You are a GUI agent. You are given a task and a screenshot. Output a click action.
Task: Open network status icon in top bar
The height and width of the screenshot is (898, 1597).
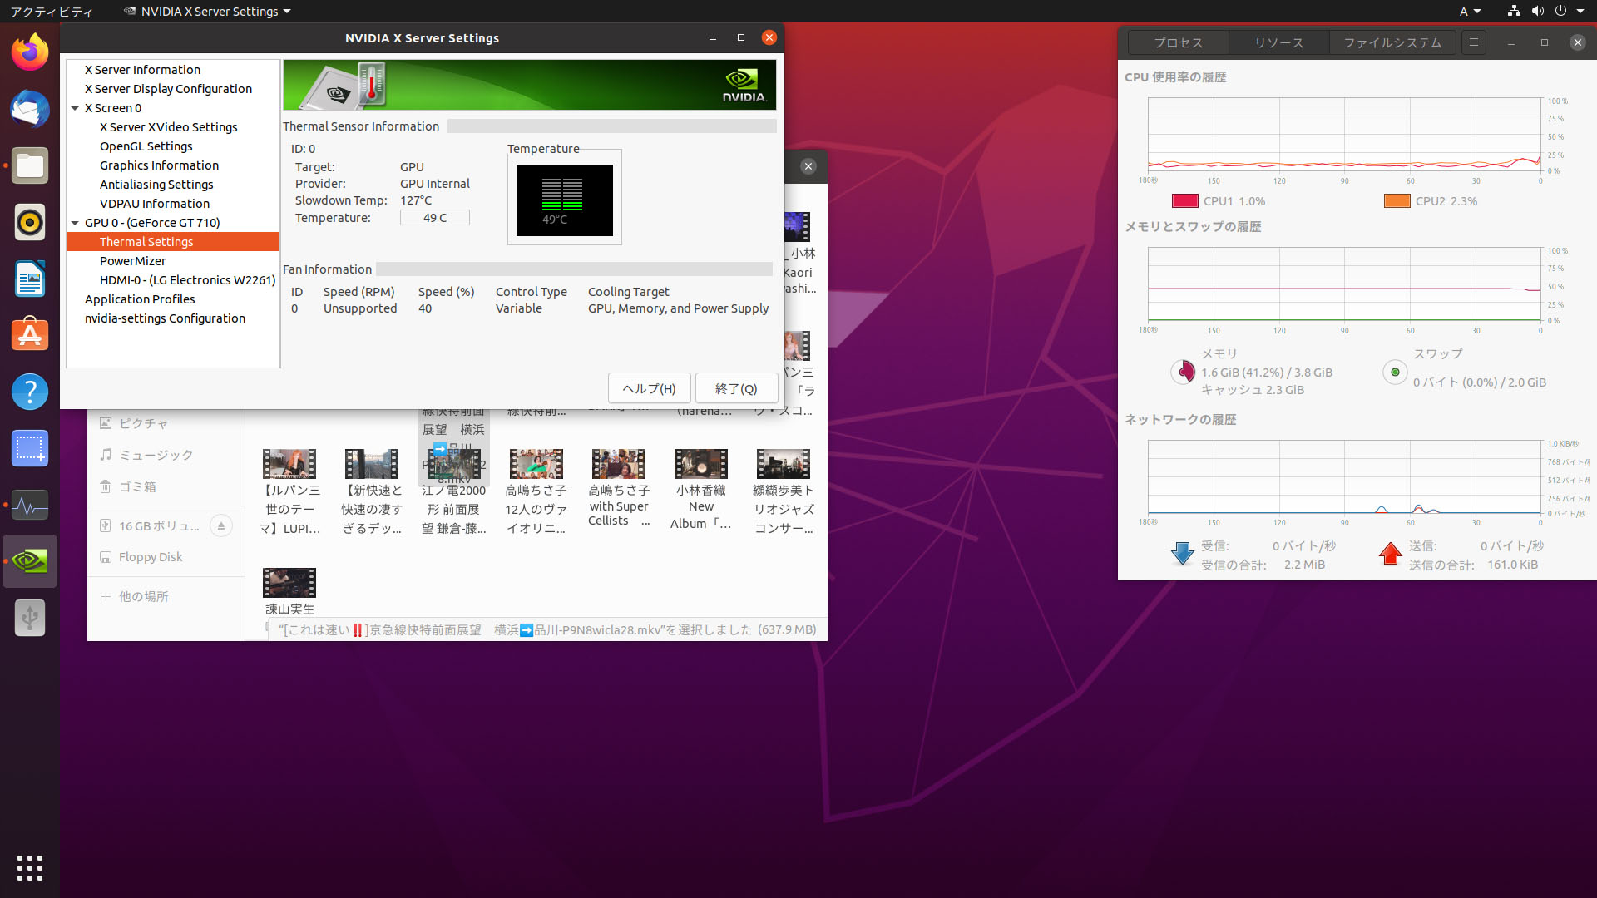pyautogui.click(x=1514, y=11)
